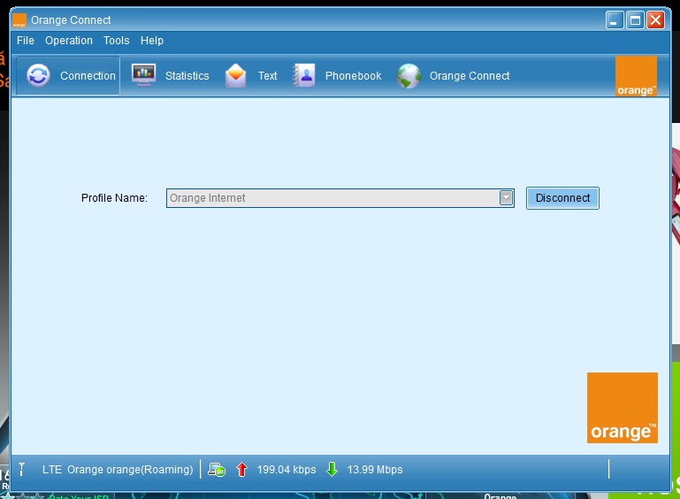Viewport: 680px width, 499px height.
Task: Click the green download arrow icon
Action: pyautogui.click(x=332, y=469)
